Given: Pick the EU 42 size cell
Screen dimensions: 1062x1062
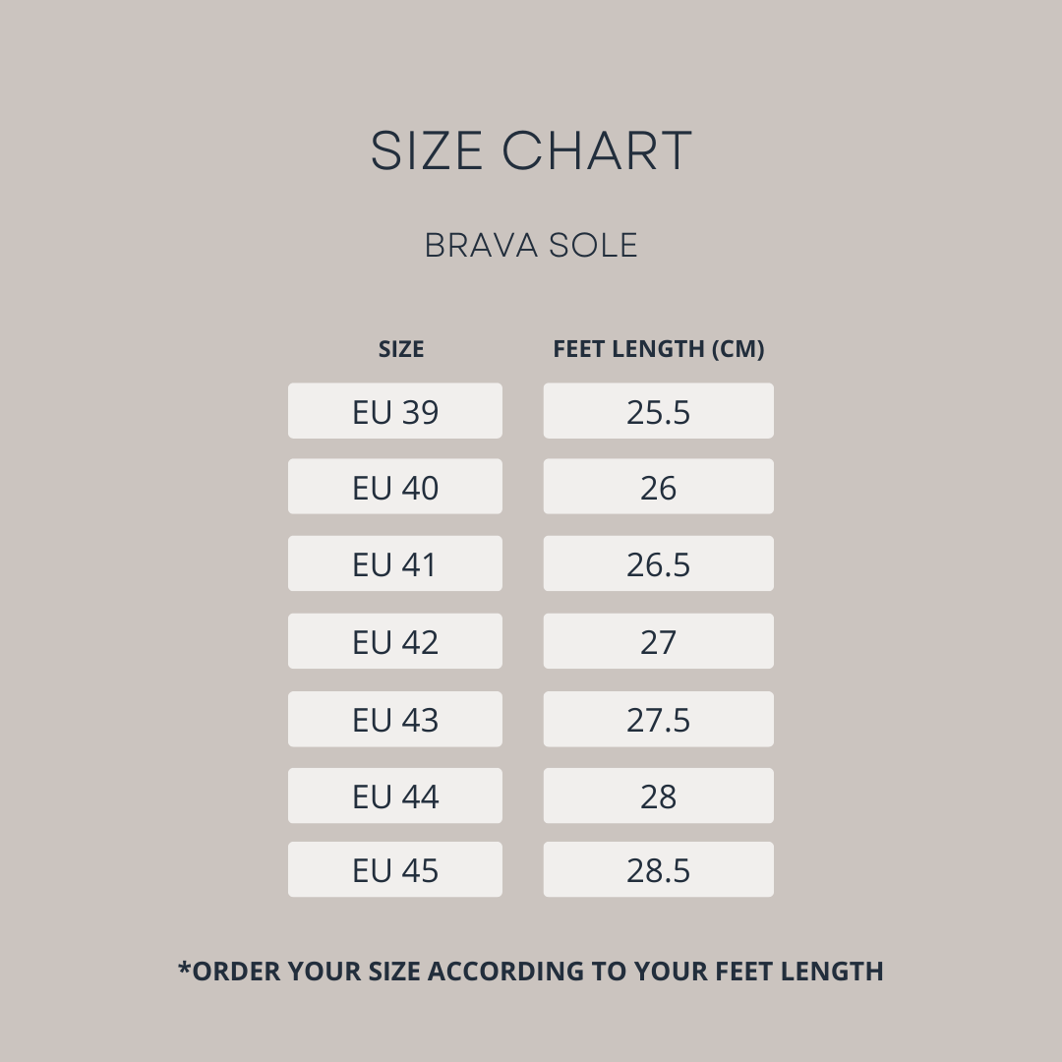Looking at the screenshot, I should [395, 641].
